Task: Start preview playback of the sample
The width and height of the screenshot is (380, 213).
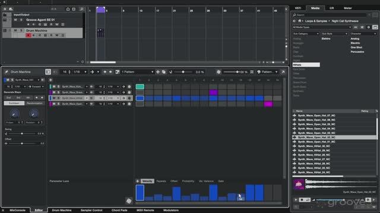Action: click(296, 200)
